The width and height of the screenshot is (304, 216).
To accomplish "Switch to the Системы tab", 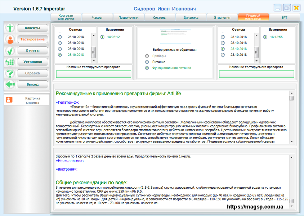I will click(160, 17).
